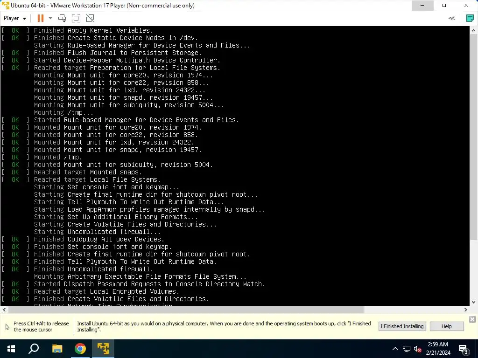Select the VMware Player taskbar icon
Image resolution: width=478 pixels, height=358 pixels.
click(103, 349)
